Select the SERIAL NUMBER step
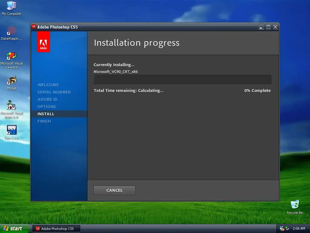 (54, 92)
